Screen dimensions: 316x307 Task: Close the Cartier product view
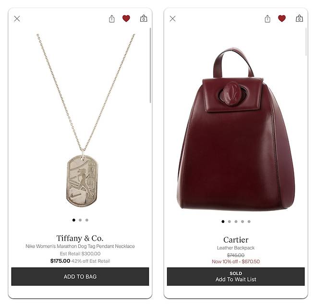pyautogui.click(x=172, y=19)
